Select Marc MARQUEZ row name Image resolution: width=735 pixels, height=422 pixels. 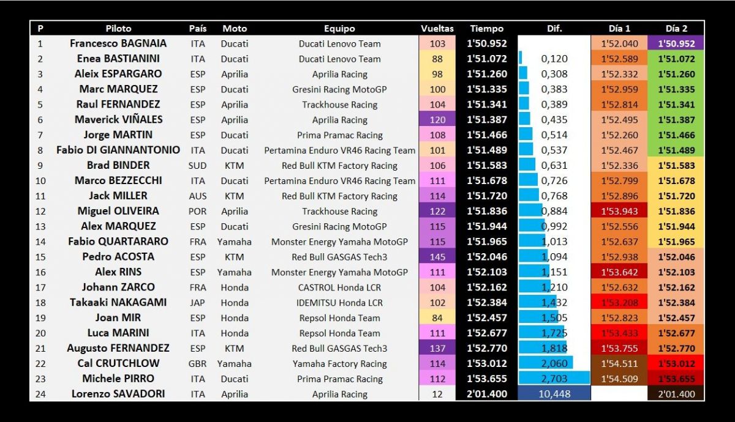pyautogui.click(x=118, y=89)
